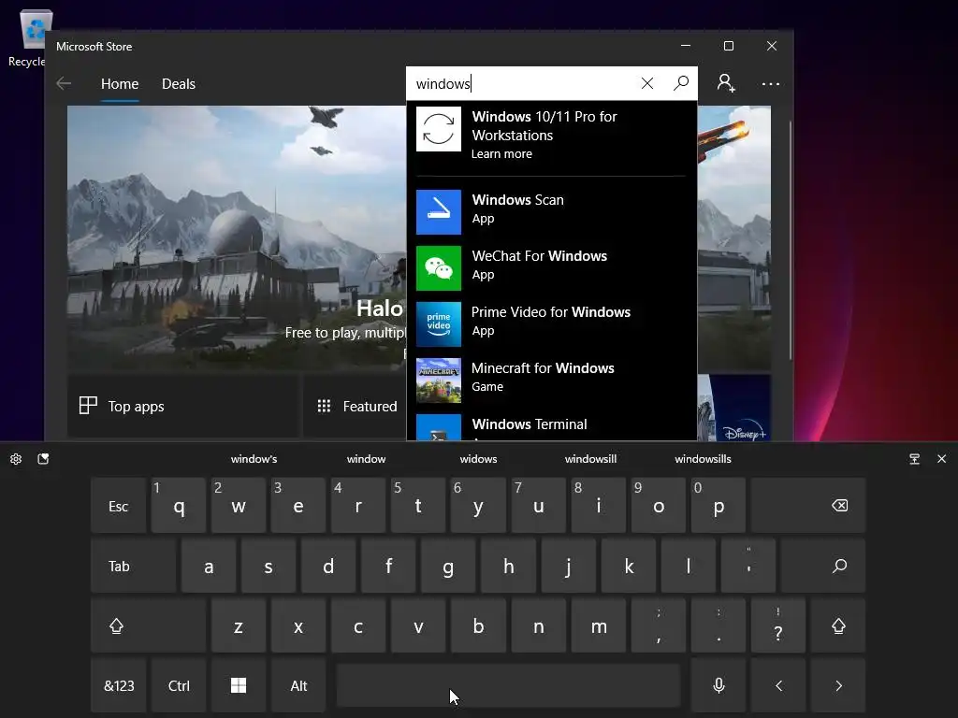
Task: Tap the apostrophe key
Action: point(748,566)
